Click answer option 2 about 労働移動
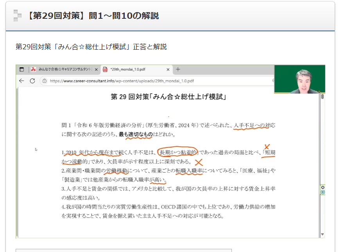Image resolution: width=339 pixels, height=252 pixels. tap(169, 175)
